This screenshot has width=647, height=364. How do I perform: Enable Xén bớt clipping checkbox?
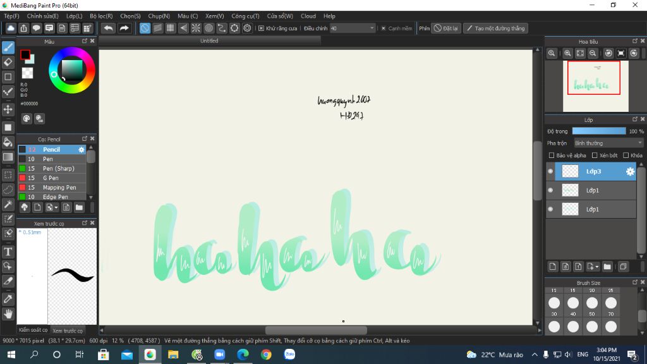[595, 155]
